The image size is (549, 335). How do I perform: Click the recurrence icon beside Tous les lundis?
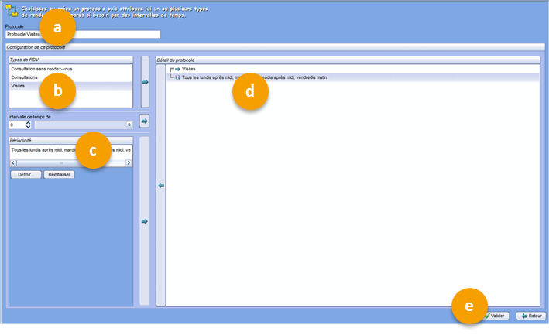click(177, 77)
